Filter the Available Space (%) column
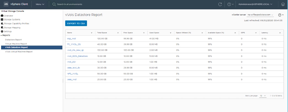 [x=235, y=33]
